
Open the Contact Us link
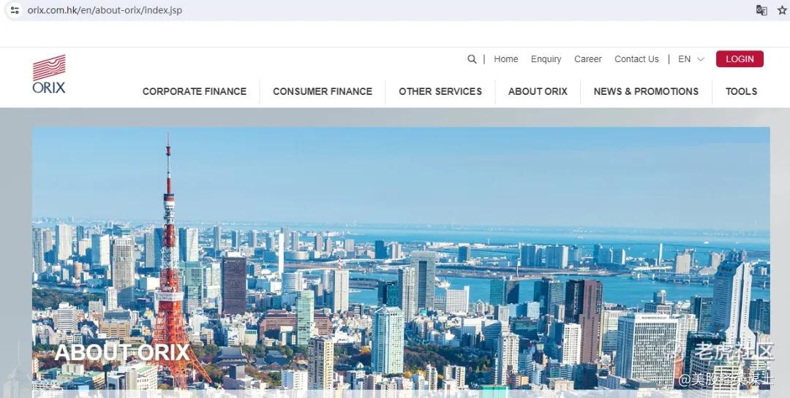(636, 59)
